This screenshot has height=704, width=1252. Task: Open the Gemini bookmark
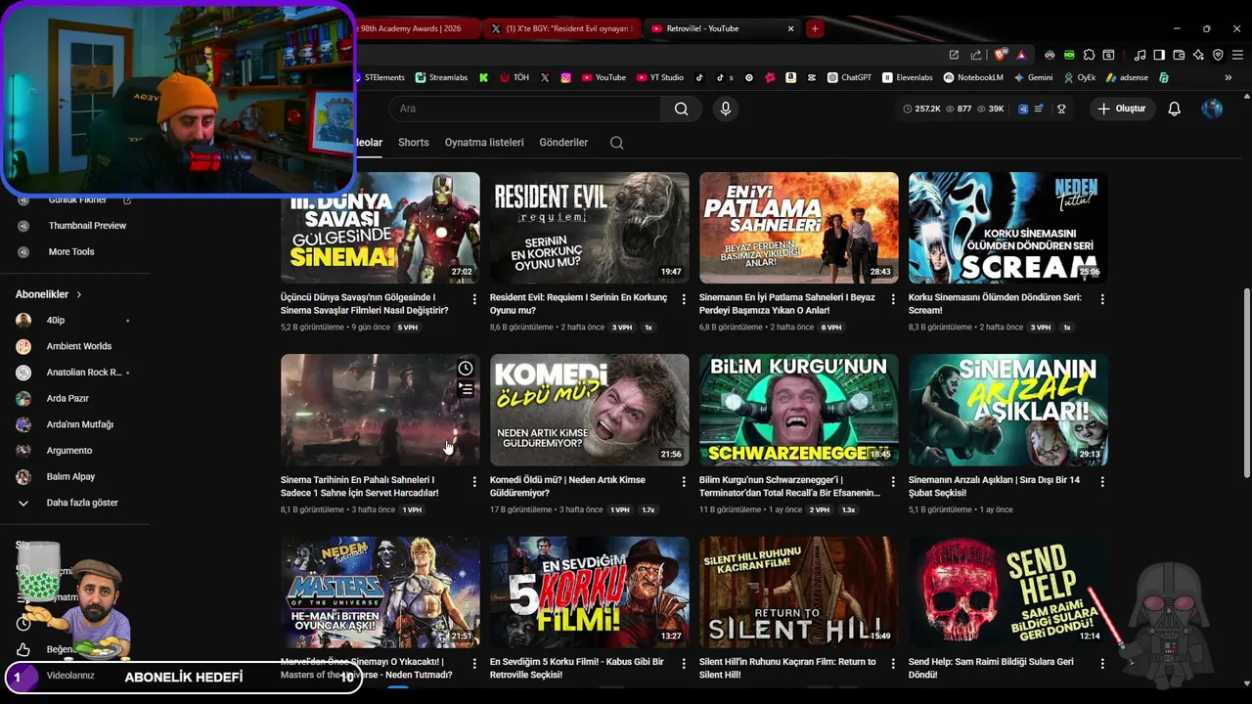(x=1033, y=77)
